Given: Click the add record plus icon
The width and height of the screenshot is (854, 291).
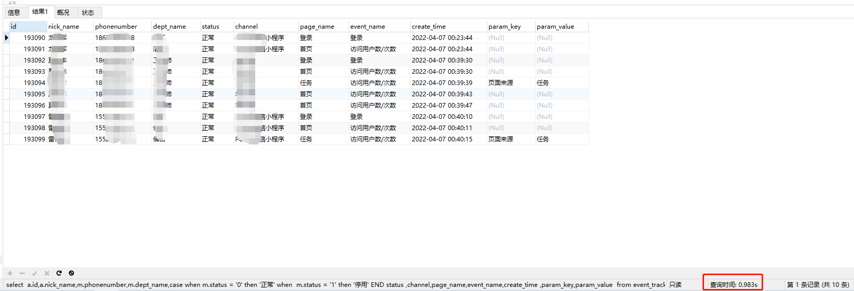Looking at the screenshot, I should [10, 273].
